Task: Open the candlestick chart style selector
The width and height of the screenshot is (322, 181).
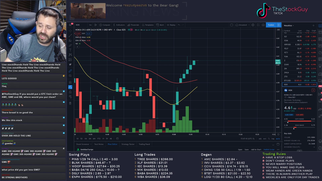Action: tap(96, 25)
